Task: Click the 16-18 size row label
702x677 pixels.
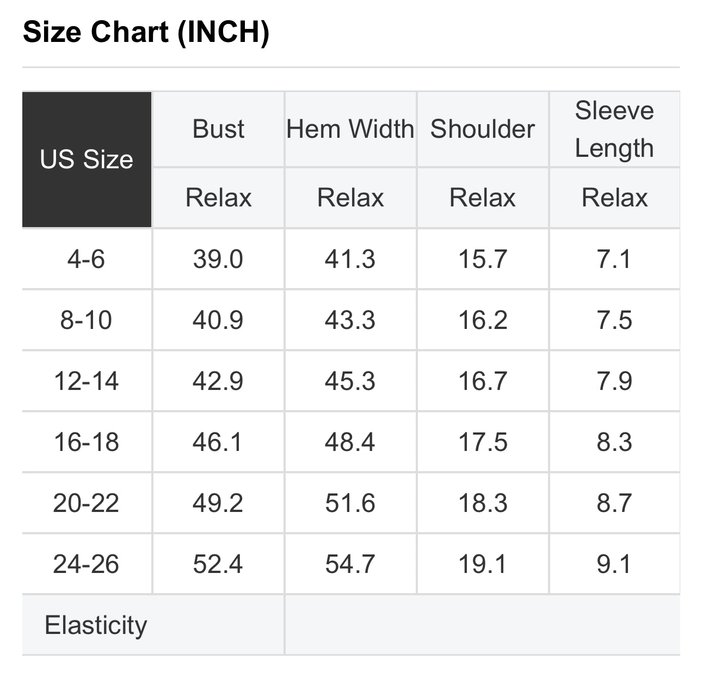Action: click(86, 442)
